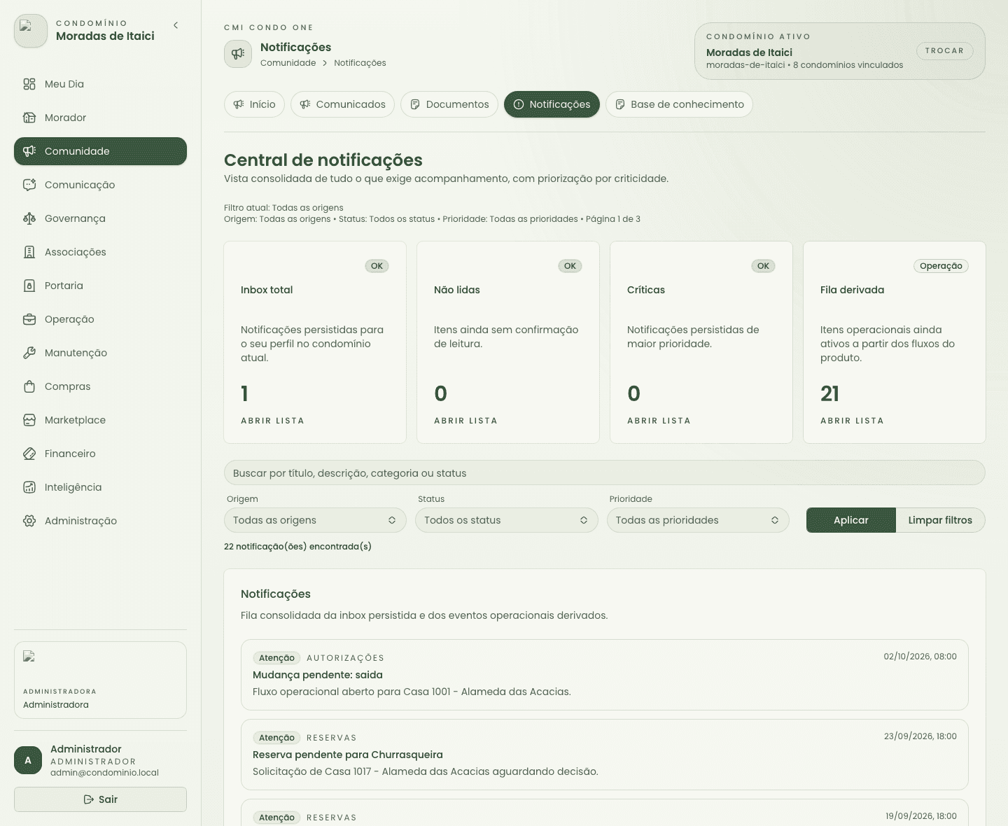This screenshot has width=1008, height=826.
Task: Click the Comunidade breadcrumb link
Action: click(x=288, y=63)
